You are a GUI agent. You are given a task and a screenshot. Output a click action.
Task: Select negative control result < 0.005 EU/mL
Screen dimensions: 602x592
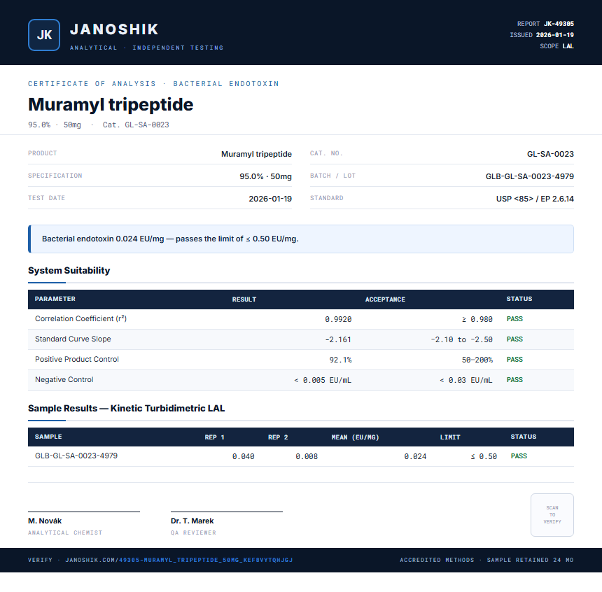323,380
